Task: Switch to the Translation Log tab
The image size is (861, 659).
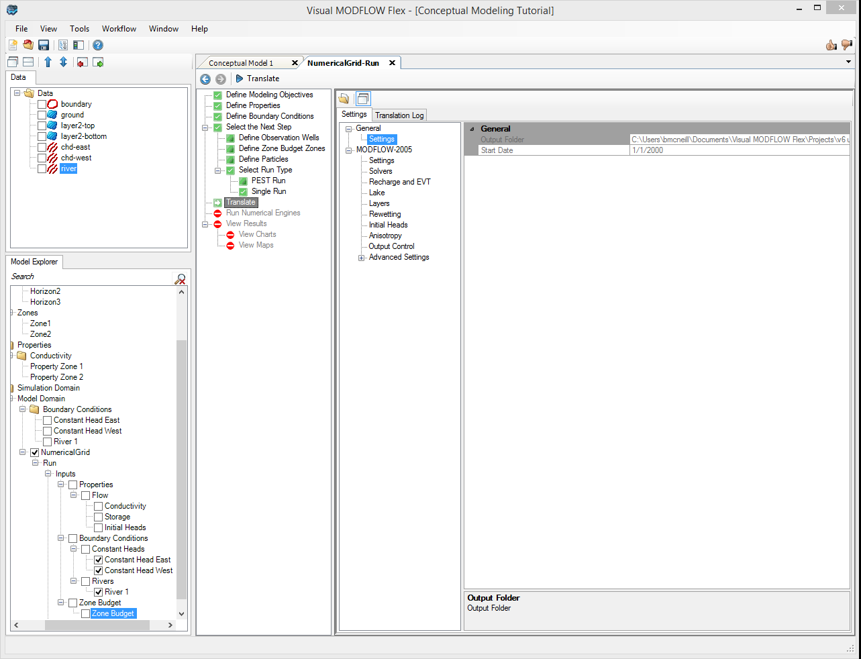Action: pyautogui.click(x=399, y=115)
